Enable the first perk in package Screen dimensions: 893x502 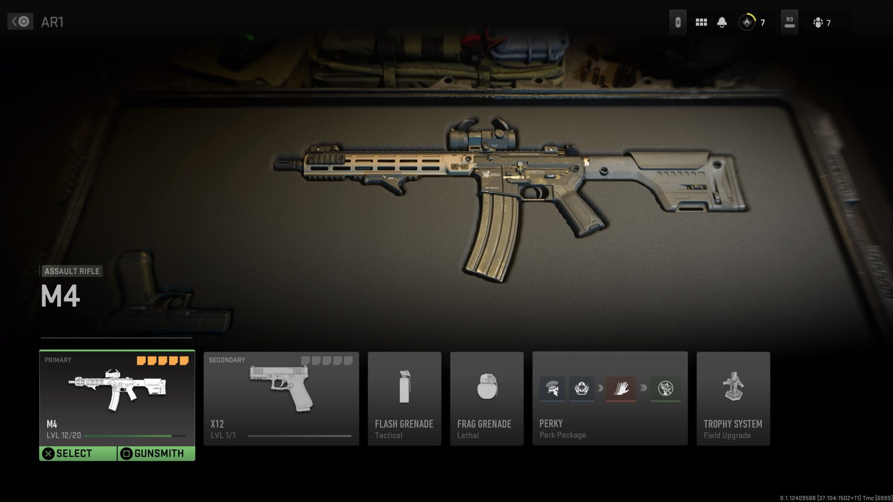552,388
